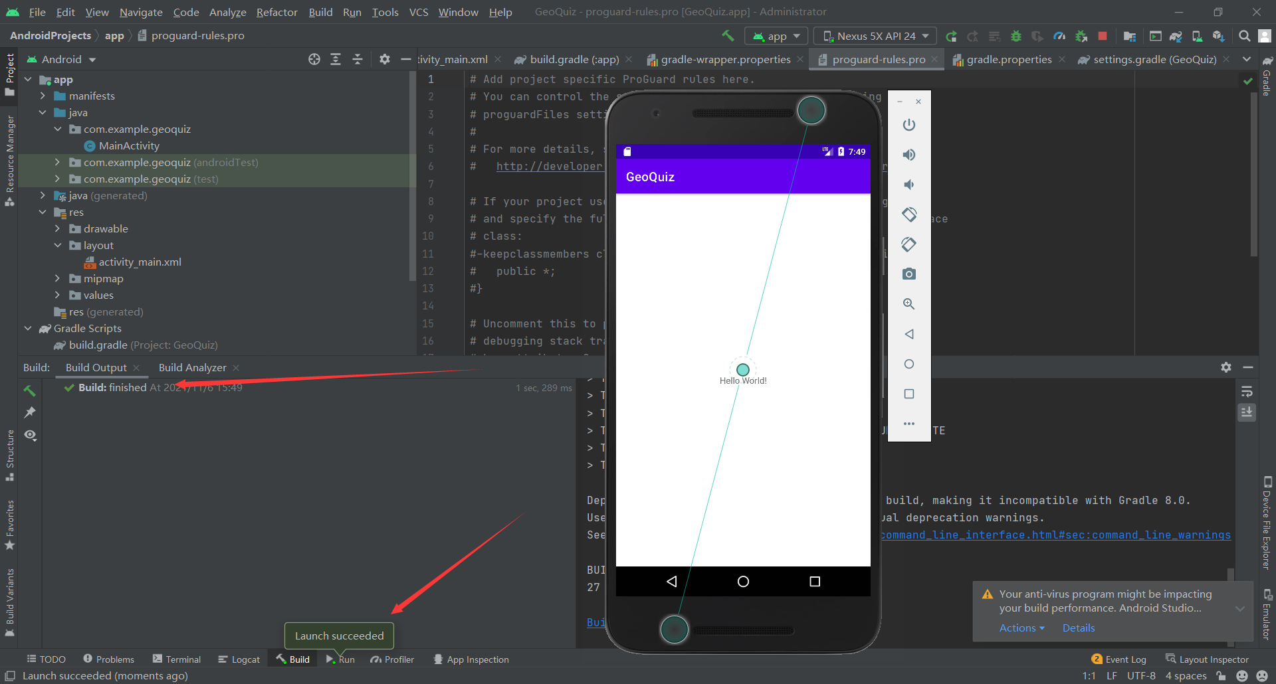Viewport: 1276px width, 684px height.
Task: Click the Actions link in antivirus notification
Action: click(1021, 628)
